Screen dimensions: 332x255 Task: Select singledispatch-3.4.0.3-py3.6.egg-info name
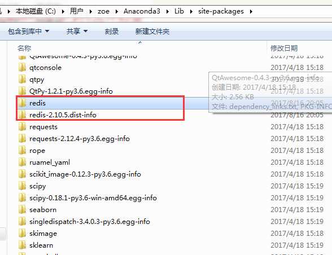click(90, 222)
